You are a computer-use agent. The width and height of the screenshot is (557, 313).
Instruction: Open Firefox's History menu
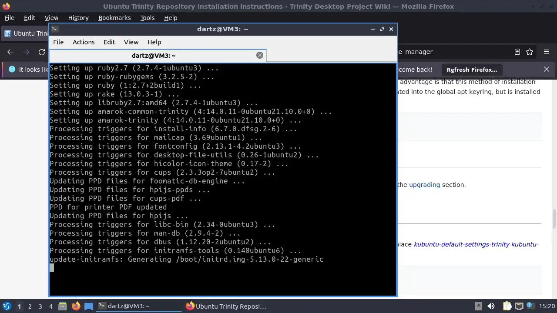[78, 18]
